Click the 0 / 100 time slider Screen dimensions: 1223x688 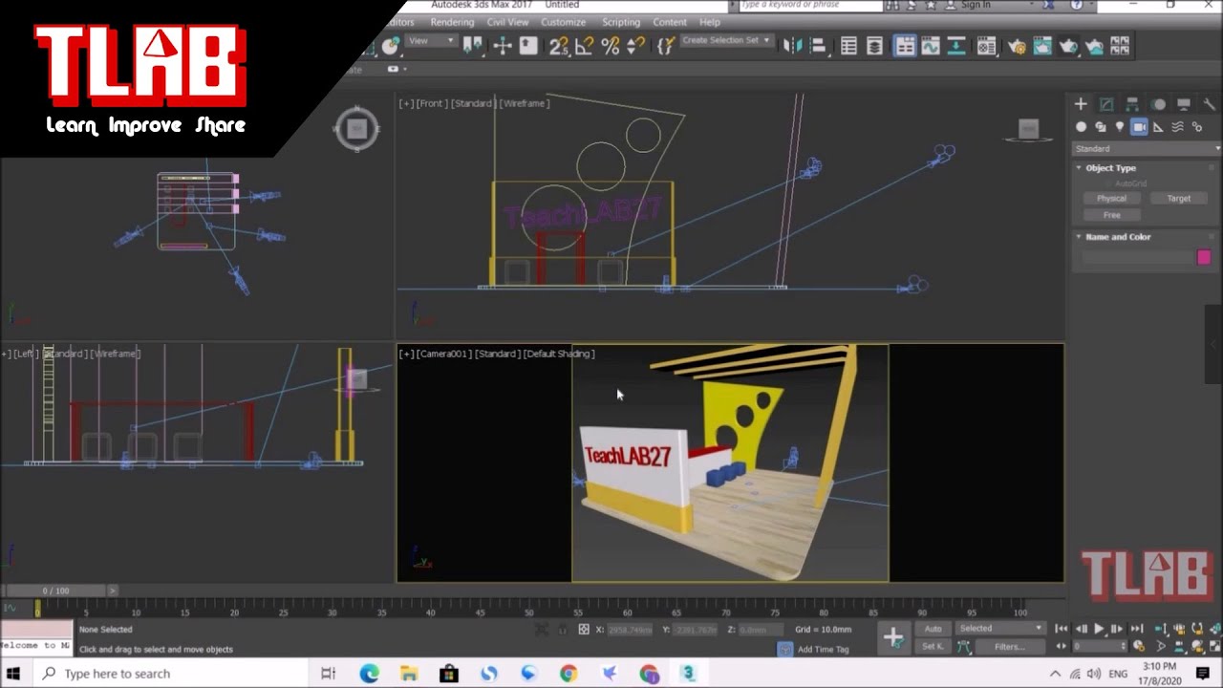(x=56, y=591)
